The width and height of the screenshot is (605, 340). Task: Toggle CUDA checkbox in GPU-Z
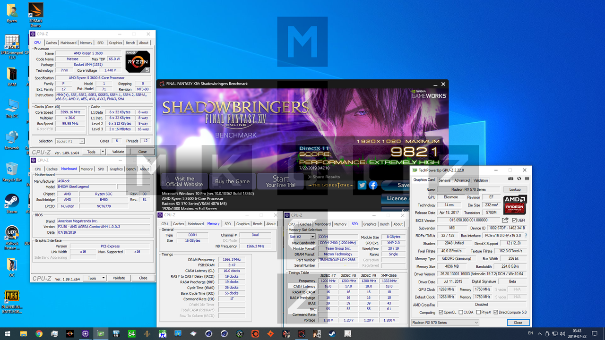[462, 313]
